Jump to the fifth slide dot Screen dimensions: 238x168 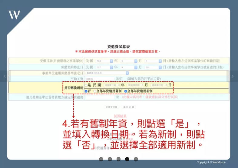[136, 159]
